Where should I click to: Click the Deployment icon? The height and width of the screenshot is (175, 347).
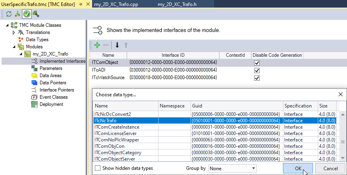[x=34, y=104]
